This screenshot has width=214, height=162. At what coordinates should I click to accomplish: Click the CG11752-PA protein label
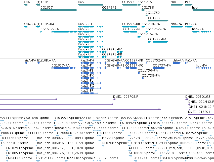click(x=156, y=60)
